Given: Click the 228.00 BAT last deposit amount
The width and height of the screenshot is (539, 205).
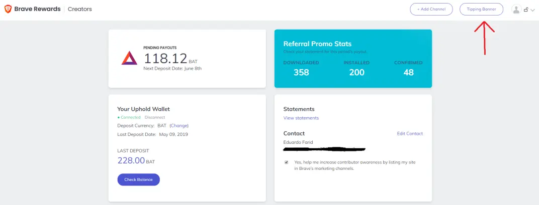Looking at the screenshot, I should pos(136,160).
